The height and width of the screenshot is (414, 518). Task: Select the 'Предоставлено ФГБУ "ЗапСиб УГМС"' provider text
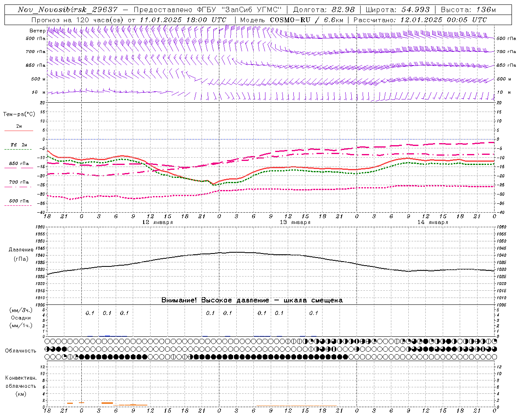[208, 10]
